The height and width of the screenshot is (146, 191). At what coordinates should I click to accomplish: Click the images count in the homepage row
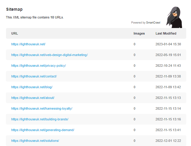click(135, 44)
